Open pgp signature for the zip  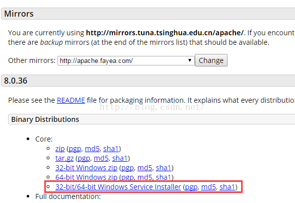75,149
